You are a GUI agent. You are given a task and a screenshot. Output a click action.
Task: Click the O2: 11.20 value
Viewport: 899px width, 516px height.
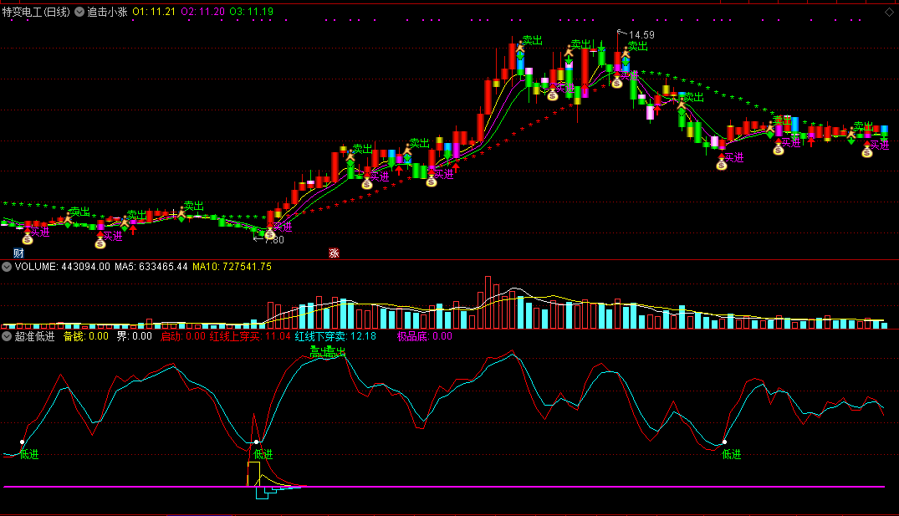pos(203,12)
